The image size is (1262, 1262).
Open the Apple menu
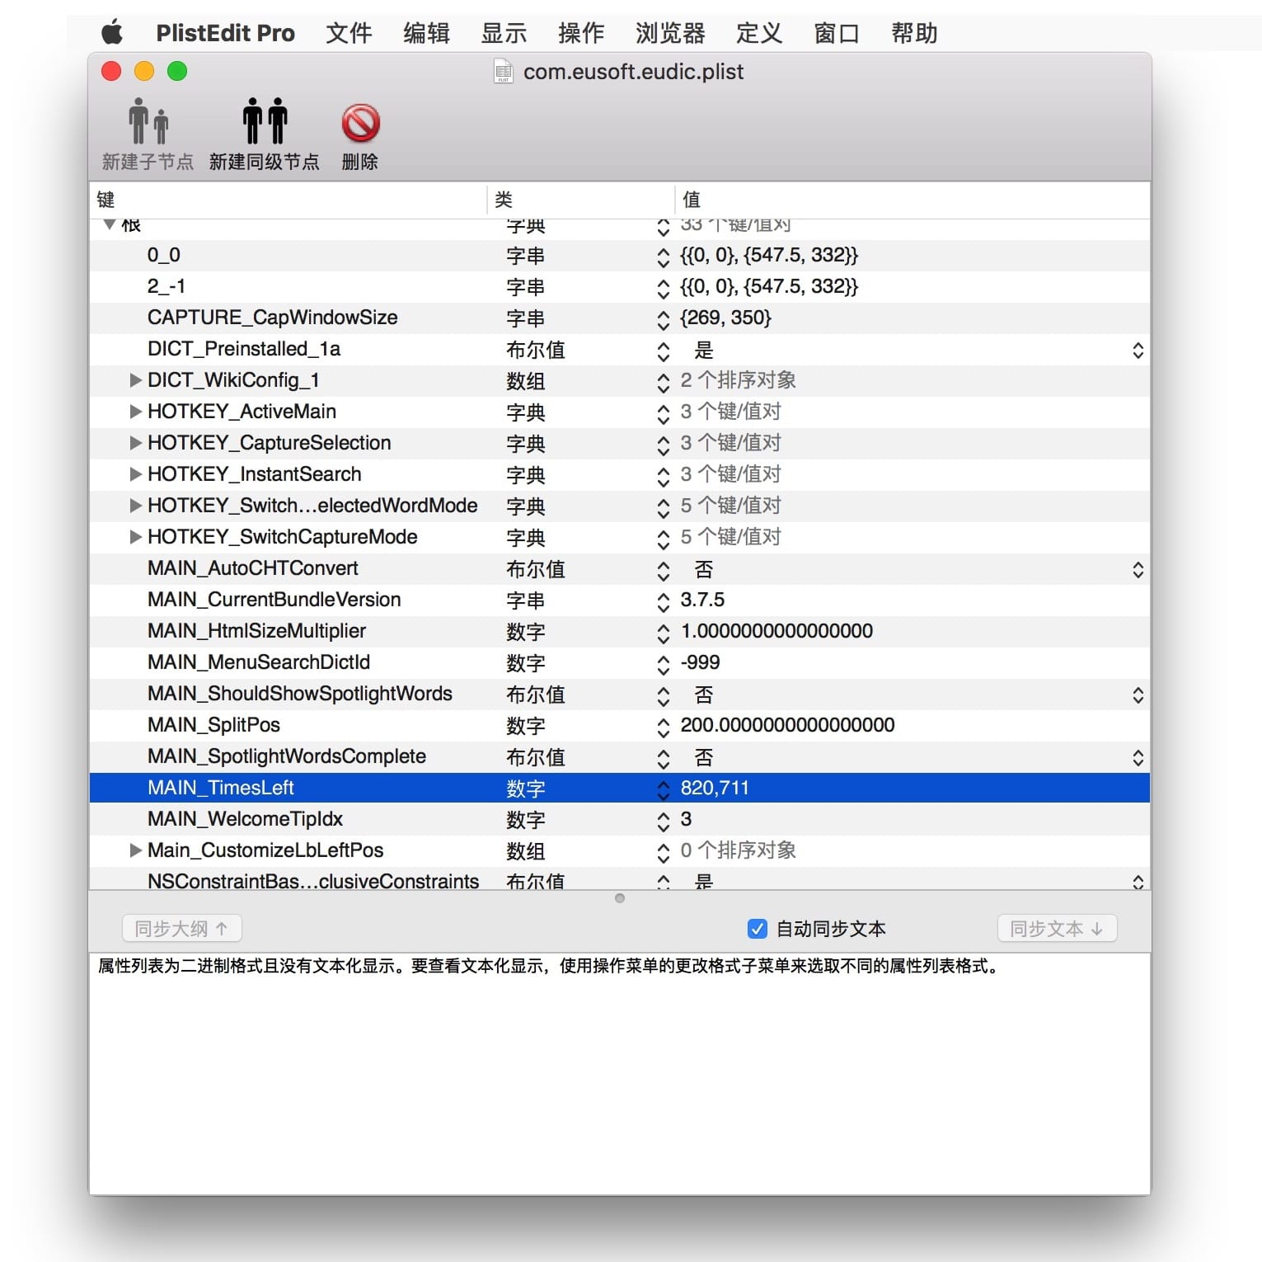click(x=112, y=33)
